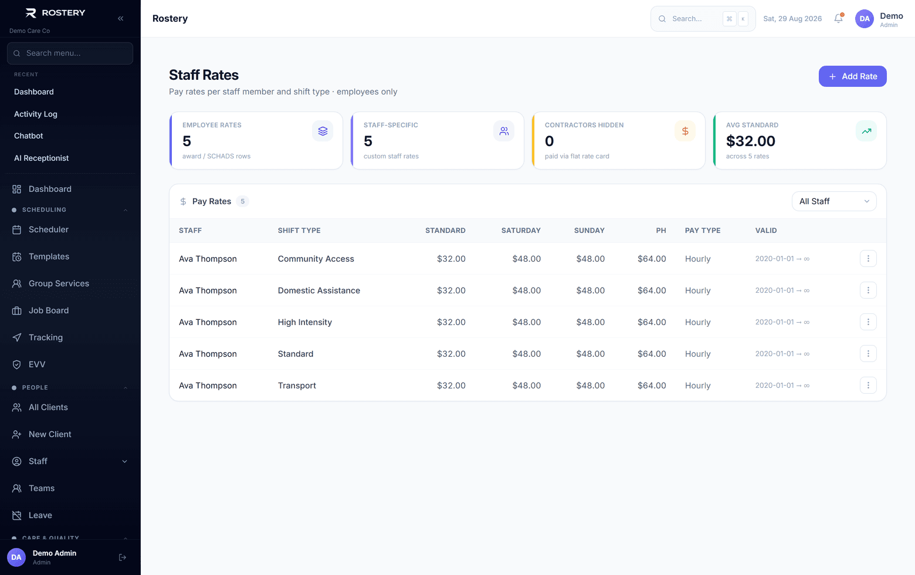Click the dollar icon on Contractors Hidden card

coord(685,131)
